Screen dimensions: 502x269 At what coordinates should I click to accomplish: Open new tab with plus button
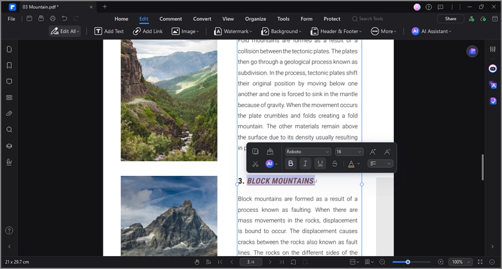(105, 6)
